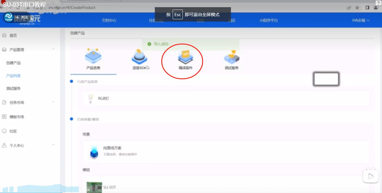Click the browser share icon
The image size is (382, 193).
point(349,8)
